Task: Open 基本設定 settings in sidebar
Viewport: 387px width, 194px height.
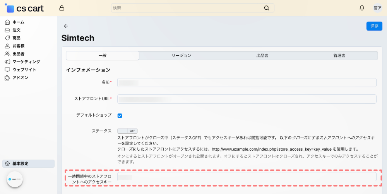Action: pos(20,164)
